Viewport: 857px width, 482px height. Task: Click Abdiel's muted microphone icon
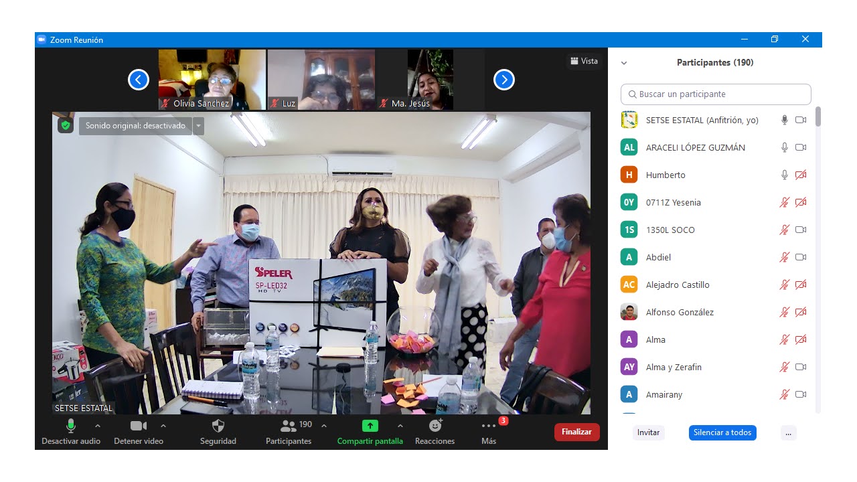[x=785, y=257]
